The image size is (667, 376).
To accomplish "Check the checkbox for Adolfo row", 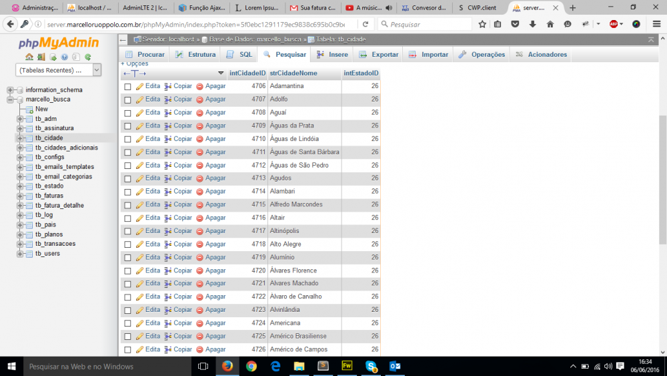I will [127, 100].
